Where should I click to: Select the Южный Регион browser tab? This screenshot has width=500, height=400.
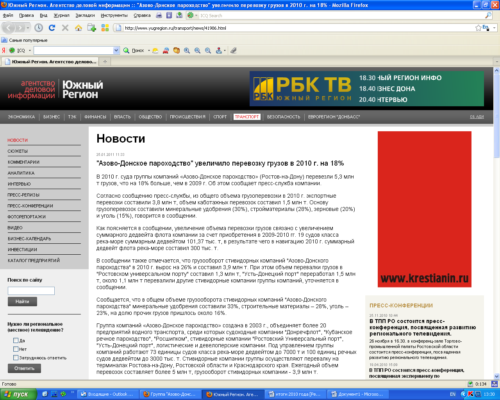tap(50, 62)
